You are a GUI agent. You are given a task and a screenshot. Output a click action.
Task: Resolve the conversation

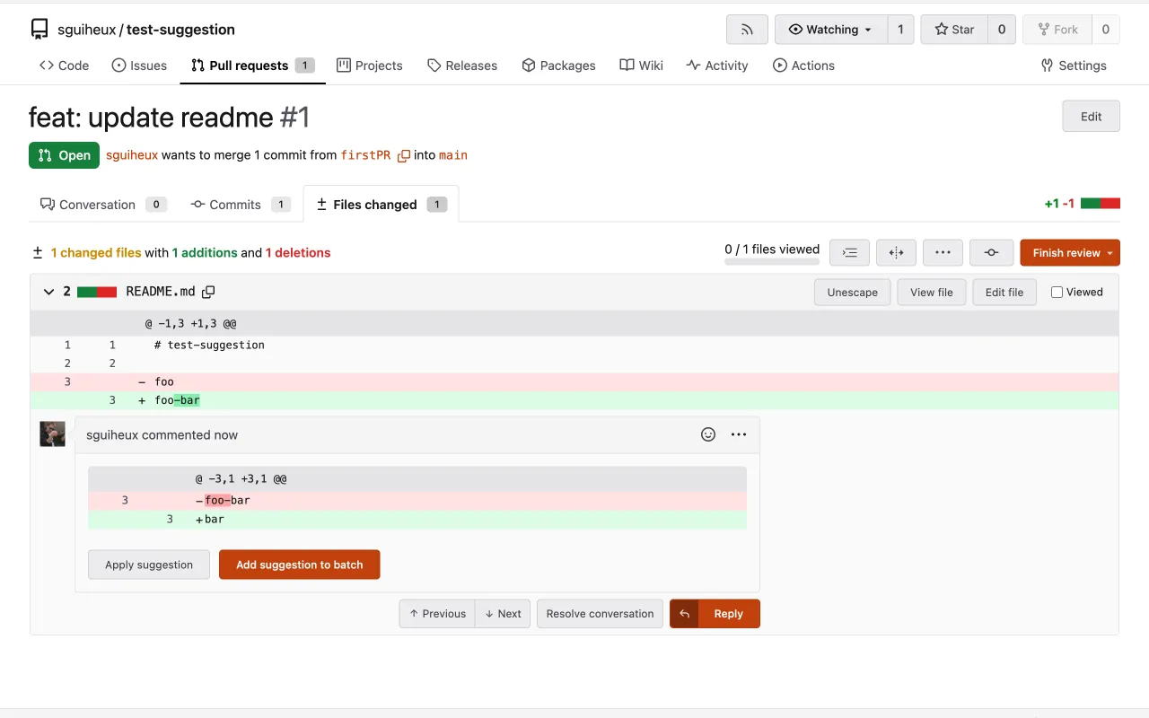tap(600, 614)
